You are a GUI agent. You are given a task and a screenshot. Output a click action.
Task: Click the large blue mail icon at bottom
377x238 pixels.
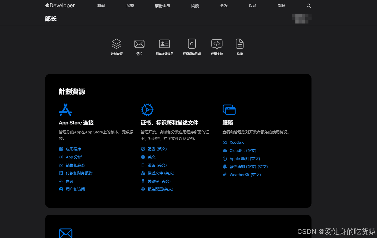click(66, 233)
